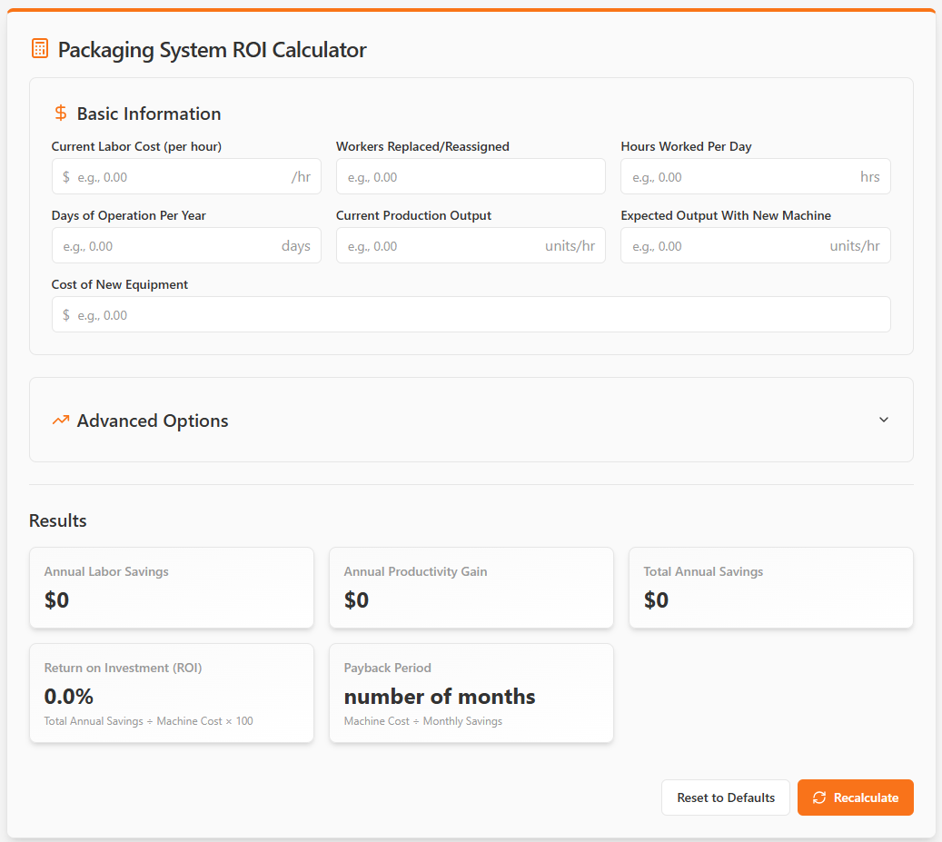Click the Expected Output With New Machine field
This screenshot has width=942, height=842.
pos(727,246)
